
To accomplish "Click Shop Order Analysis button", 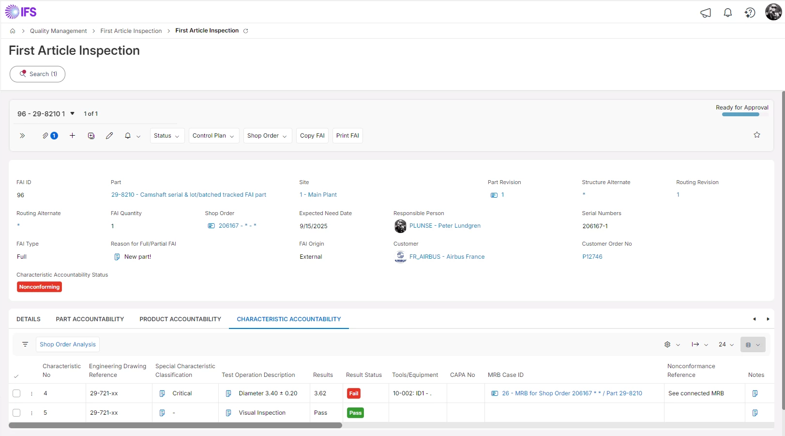I will (68, 344).
